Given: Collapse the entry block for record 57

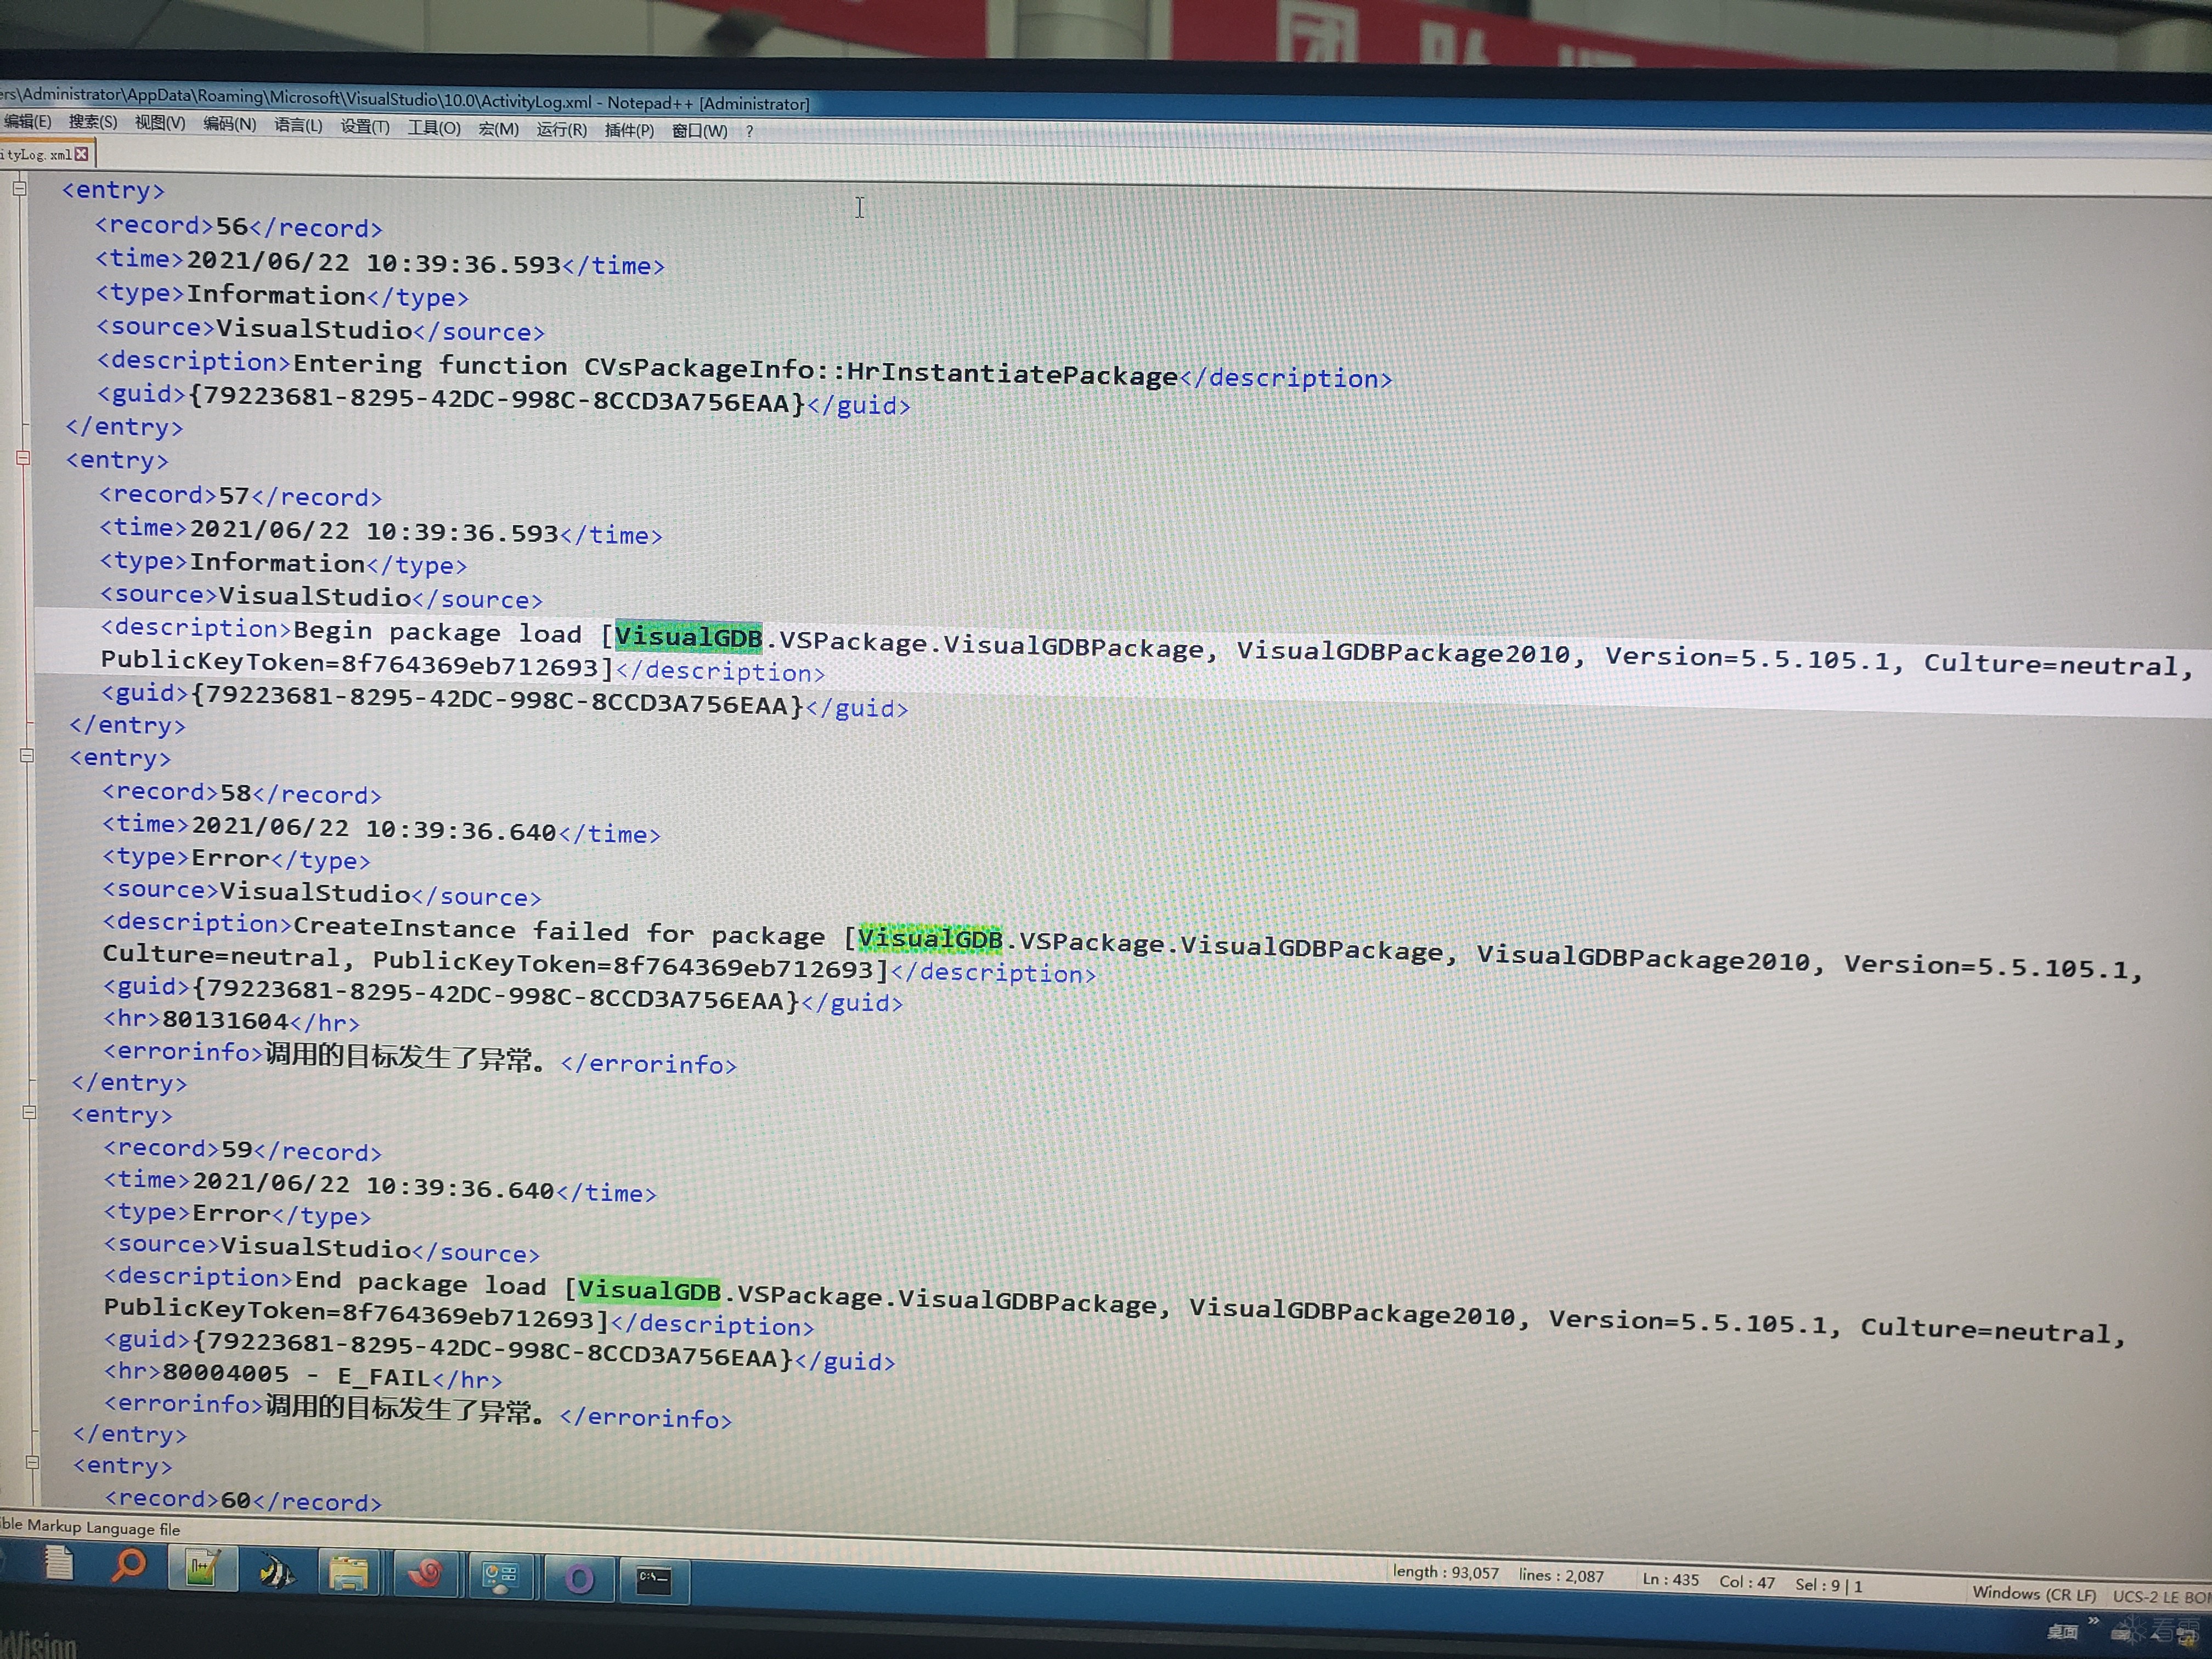Looking at the screenshot, I should coord(23,458).
